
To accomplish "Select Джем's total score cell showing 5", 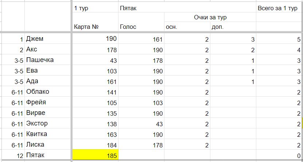I will point(279,39).
